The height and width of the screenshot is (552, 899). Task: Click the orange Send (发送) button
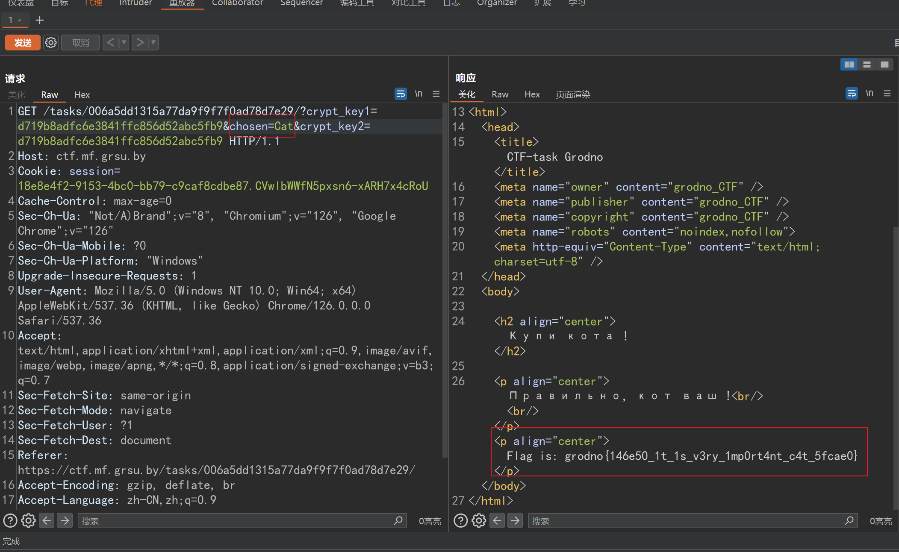coord(23,43)
